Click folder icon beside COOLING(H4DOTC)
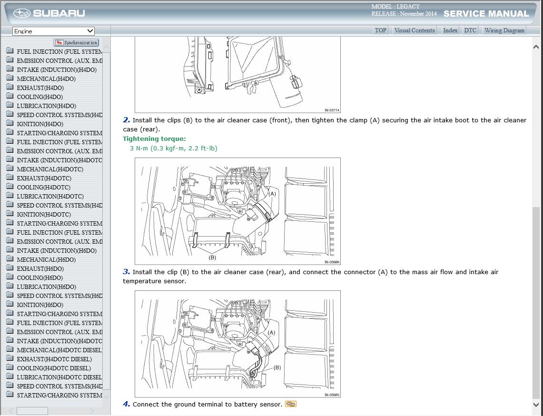 tap(10, 187)
